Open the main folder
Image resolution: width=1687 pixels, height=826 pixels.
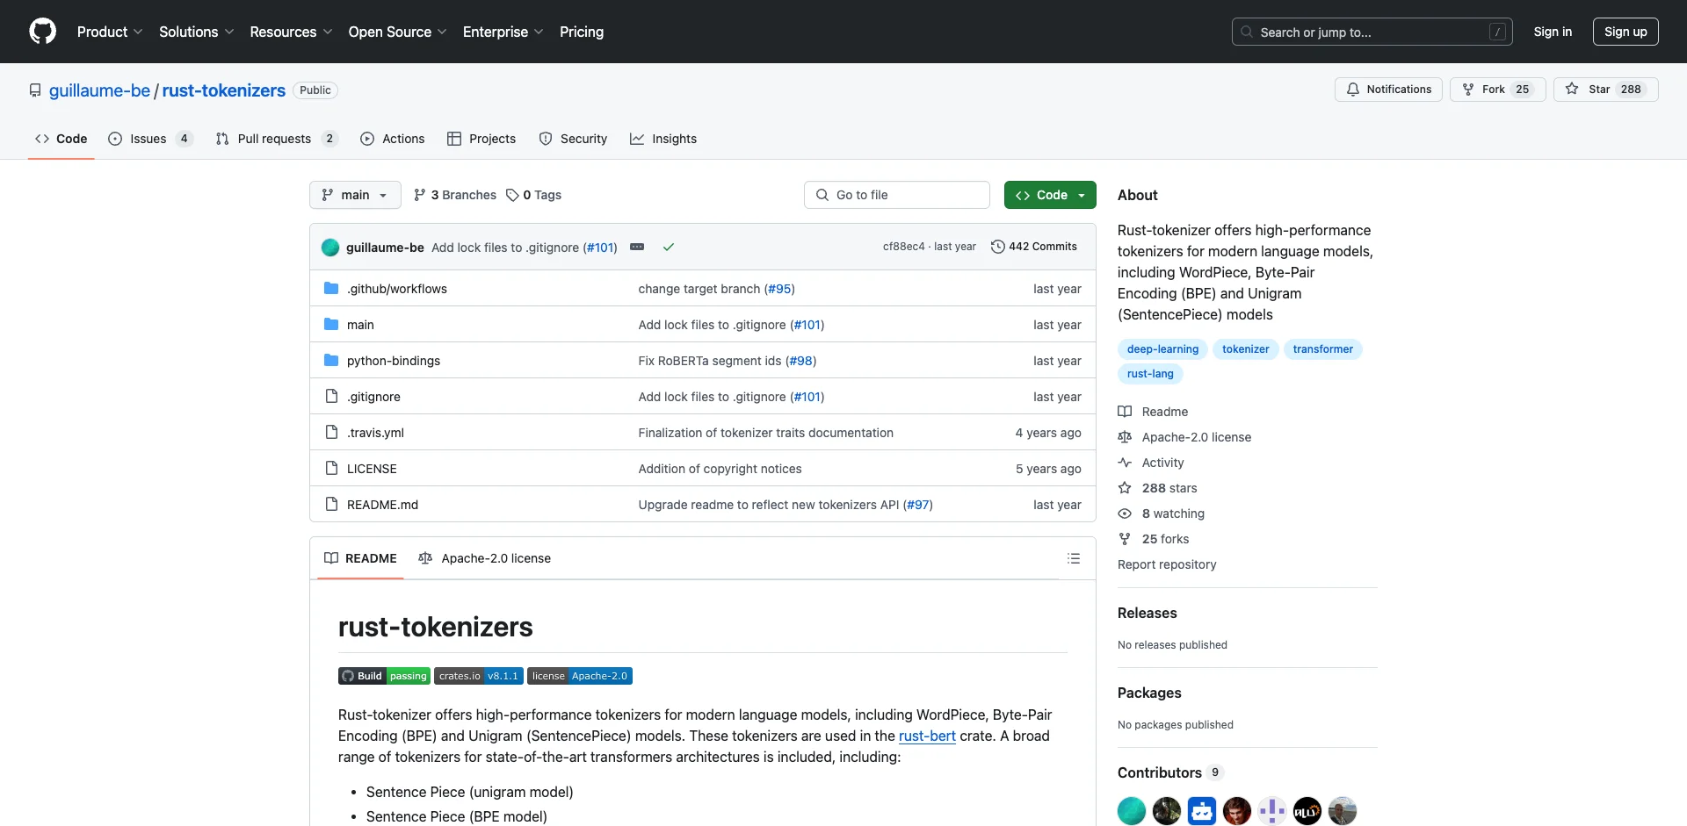coord(360,325)
